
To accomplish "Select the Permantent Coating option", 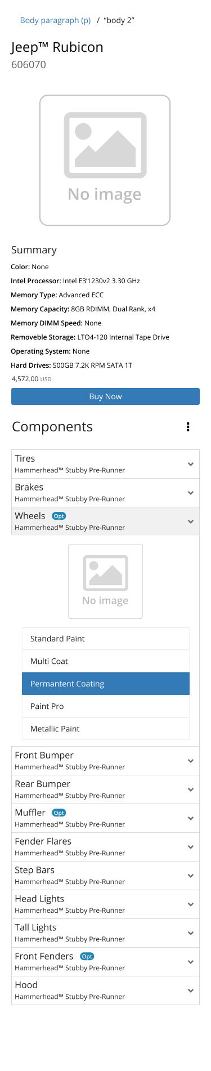I will coord(106,684).
